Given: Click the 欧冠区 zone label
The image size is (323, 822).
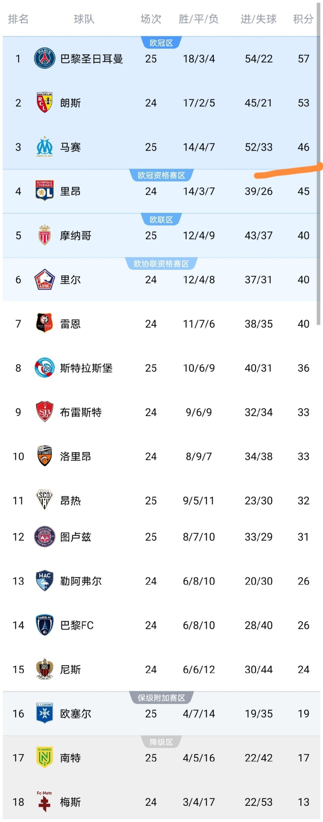Looking at the screenshot, I should tap(161, 43).
